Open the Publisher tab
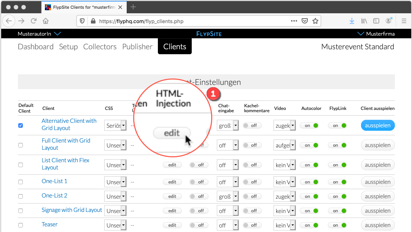Viewport: 412px width, 232px height. [137, 47]
